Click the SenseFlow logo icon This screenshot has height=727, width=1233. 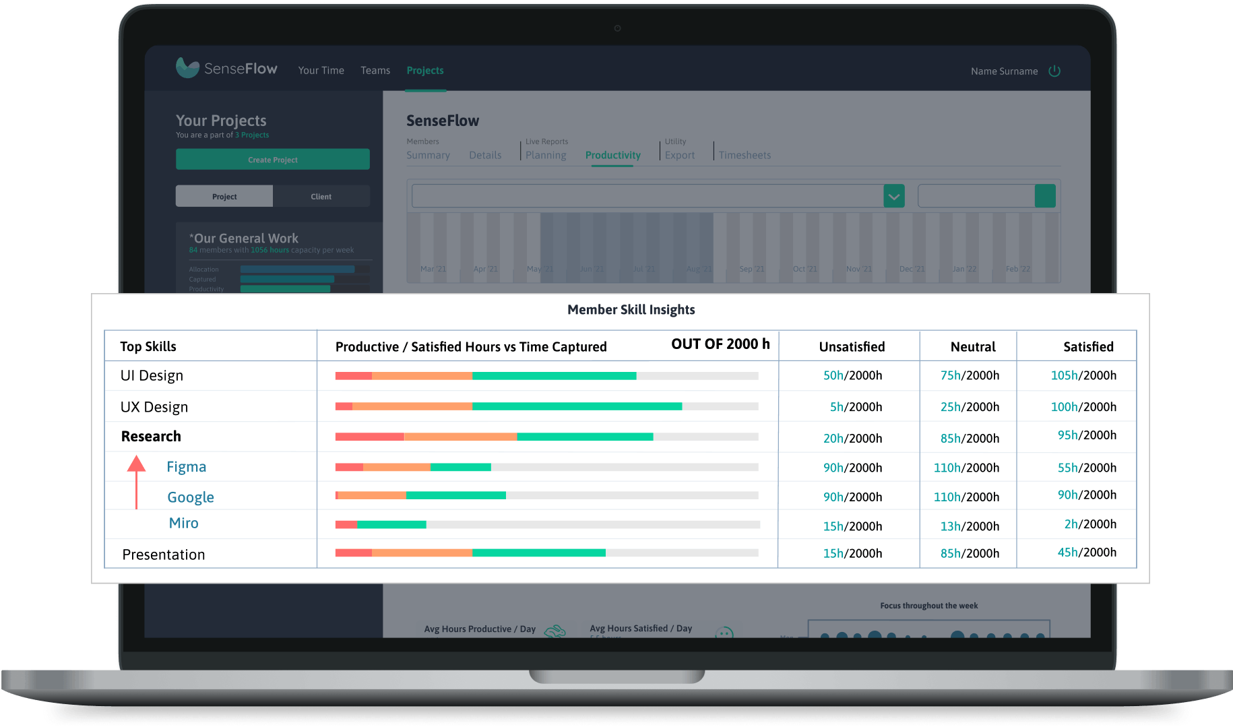(187, 67)
